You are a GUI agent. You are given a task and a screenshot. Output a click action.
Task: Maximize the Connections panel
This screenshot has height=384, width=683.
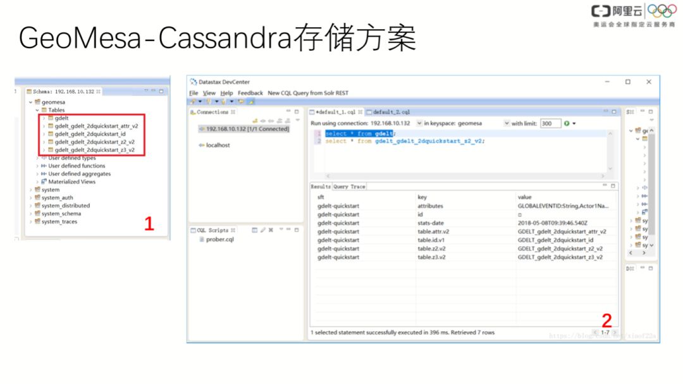297,112
